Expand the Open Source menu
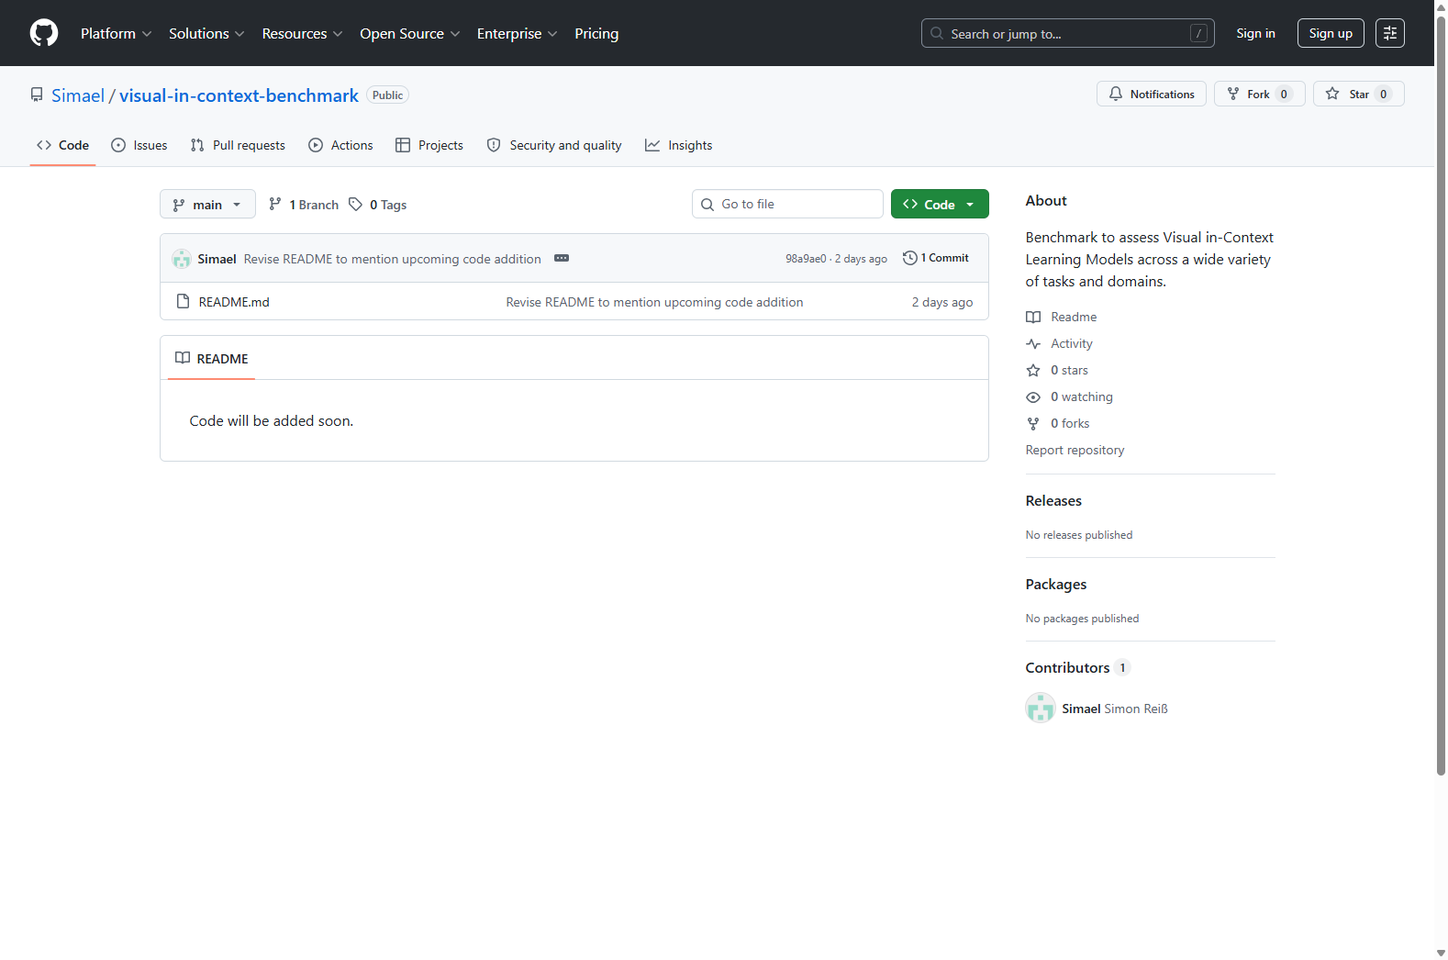Image resolution: width=1448 pixels, height=960 pixels. click(x=409, y=33)
